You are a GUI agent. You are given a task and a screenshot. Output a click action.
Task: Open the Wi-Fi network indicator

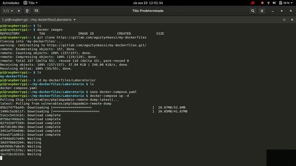268,3
